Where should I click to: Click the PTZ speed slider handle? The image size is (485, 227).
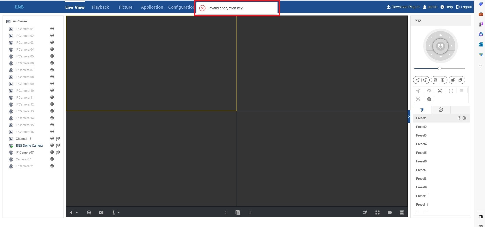coord(440,68)
